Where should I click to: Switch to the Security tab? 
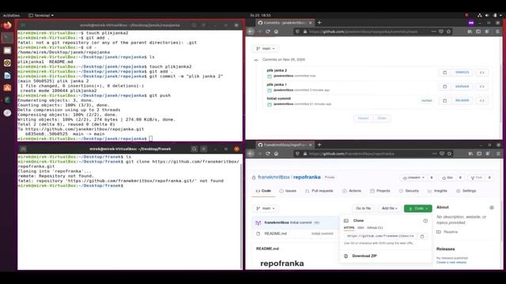tap(409, 191)
